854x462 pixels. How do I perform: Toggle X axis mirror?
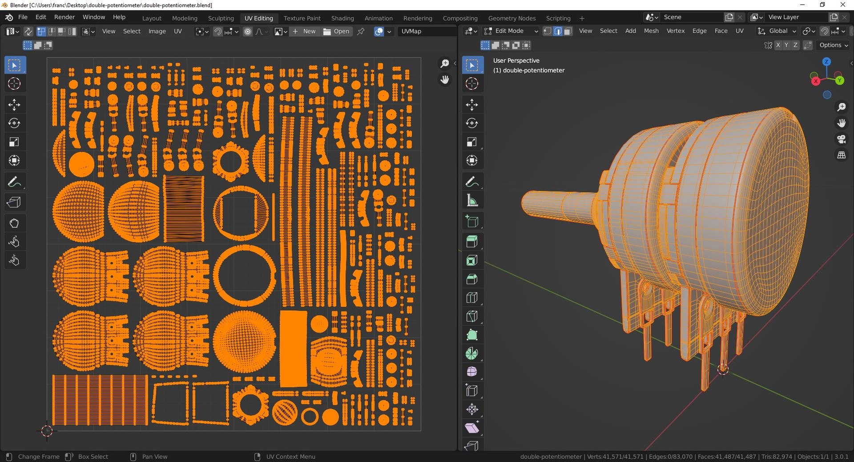(x=778, y=45)
